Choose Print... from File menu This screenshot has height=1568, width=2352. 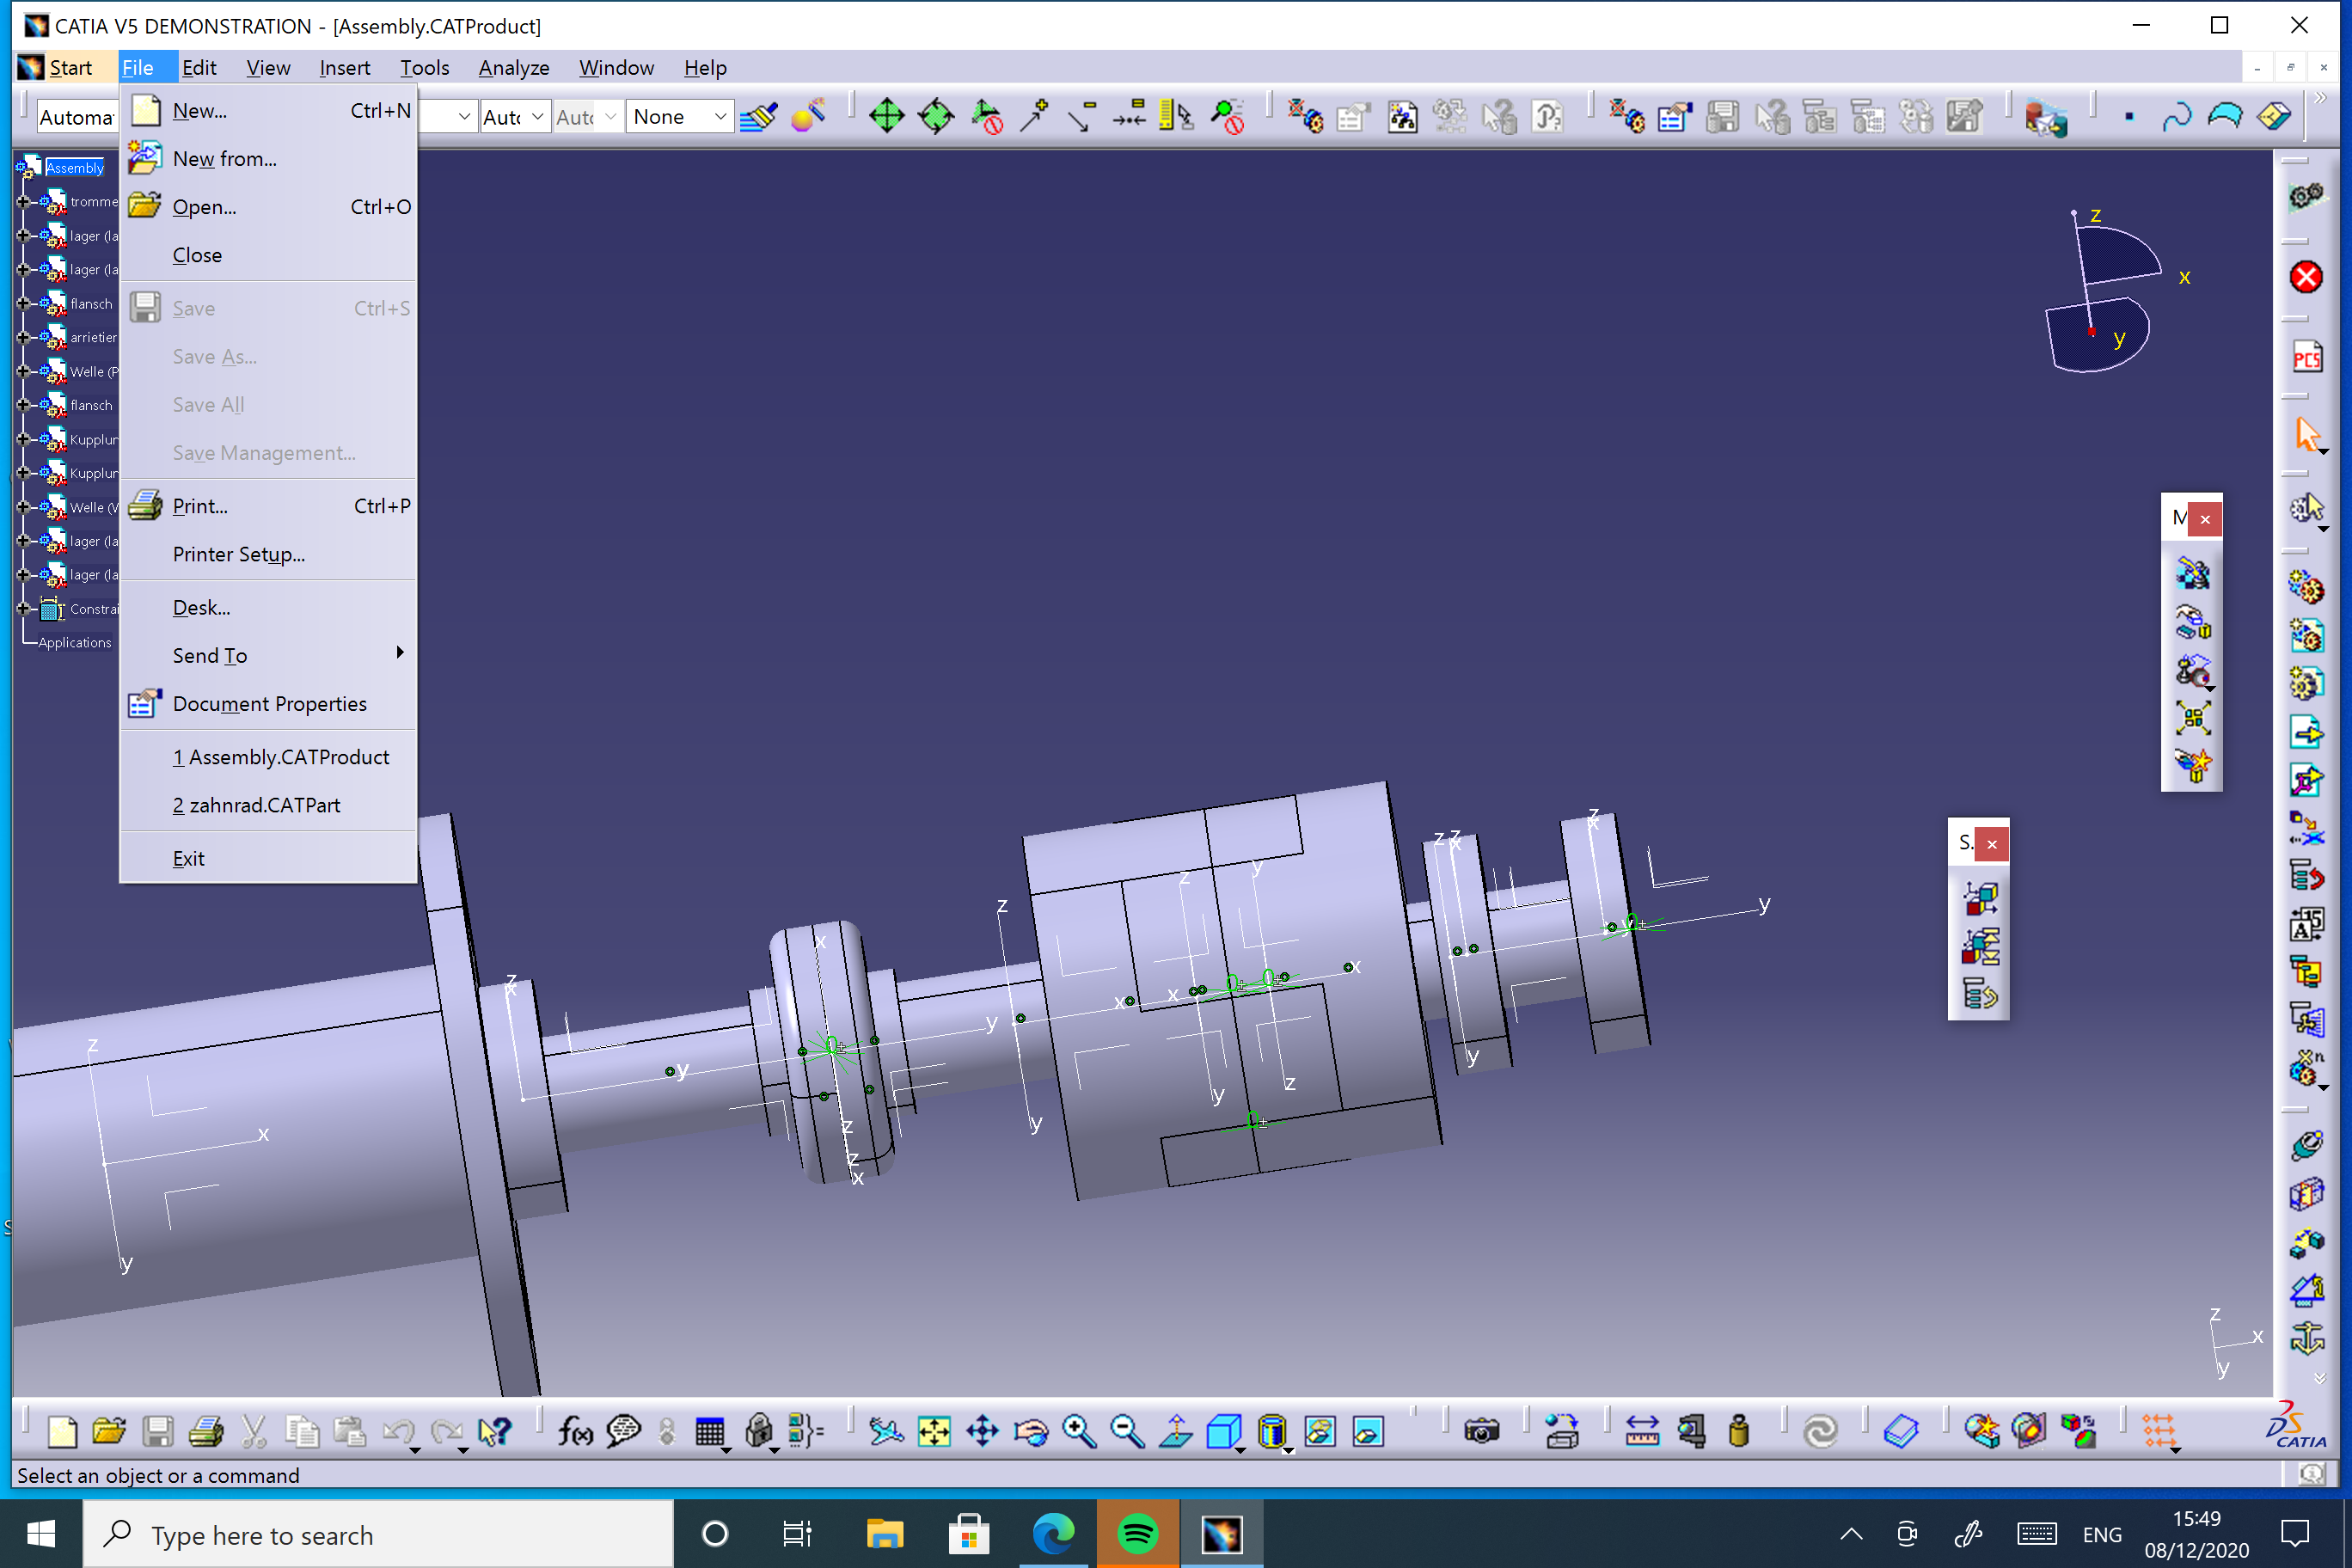pos(268,506)
